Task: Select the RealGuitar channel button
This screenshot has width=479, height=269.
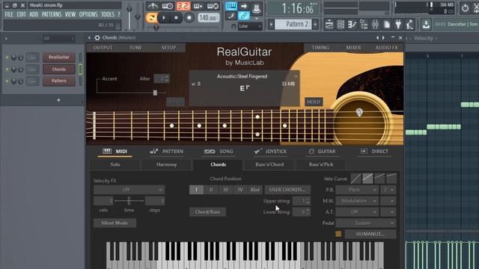Action: pyautogui.click(x=59, y=57)
